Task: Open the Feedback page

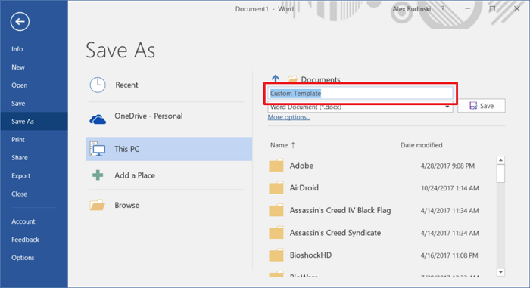Action: point(25,240)
